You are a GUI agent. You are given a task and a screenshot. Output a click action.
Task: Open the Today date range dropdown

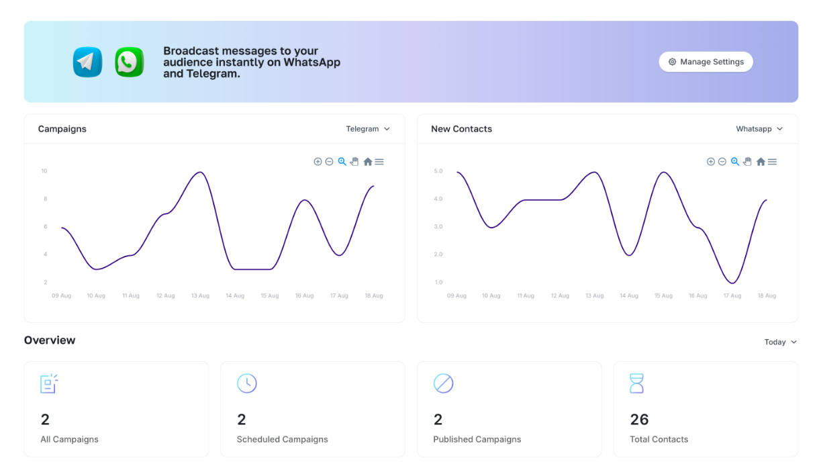pos(780,342)
